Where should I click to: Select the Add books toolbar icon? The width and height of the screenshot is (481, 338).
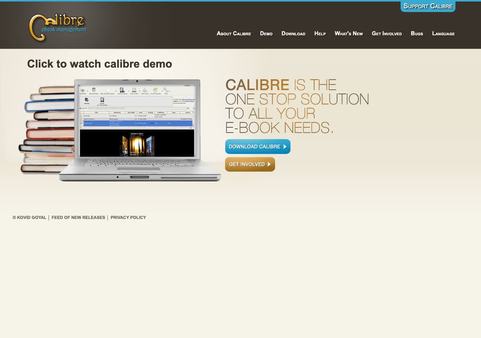[x=82, y=90]
